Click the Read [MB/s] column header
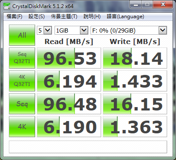This screenshot has width=176, height=160. click(69, 42)
